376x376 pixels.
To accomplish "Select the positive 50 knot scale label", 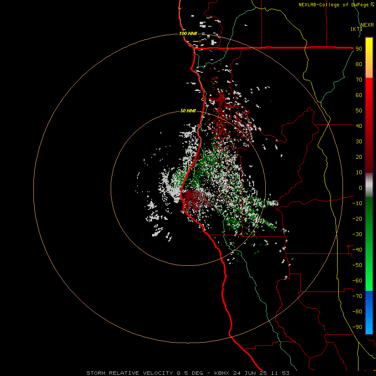I will 359,111.
